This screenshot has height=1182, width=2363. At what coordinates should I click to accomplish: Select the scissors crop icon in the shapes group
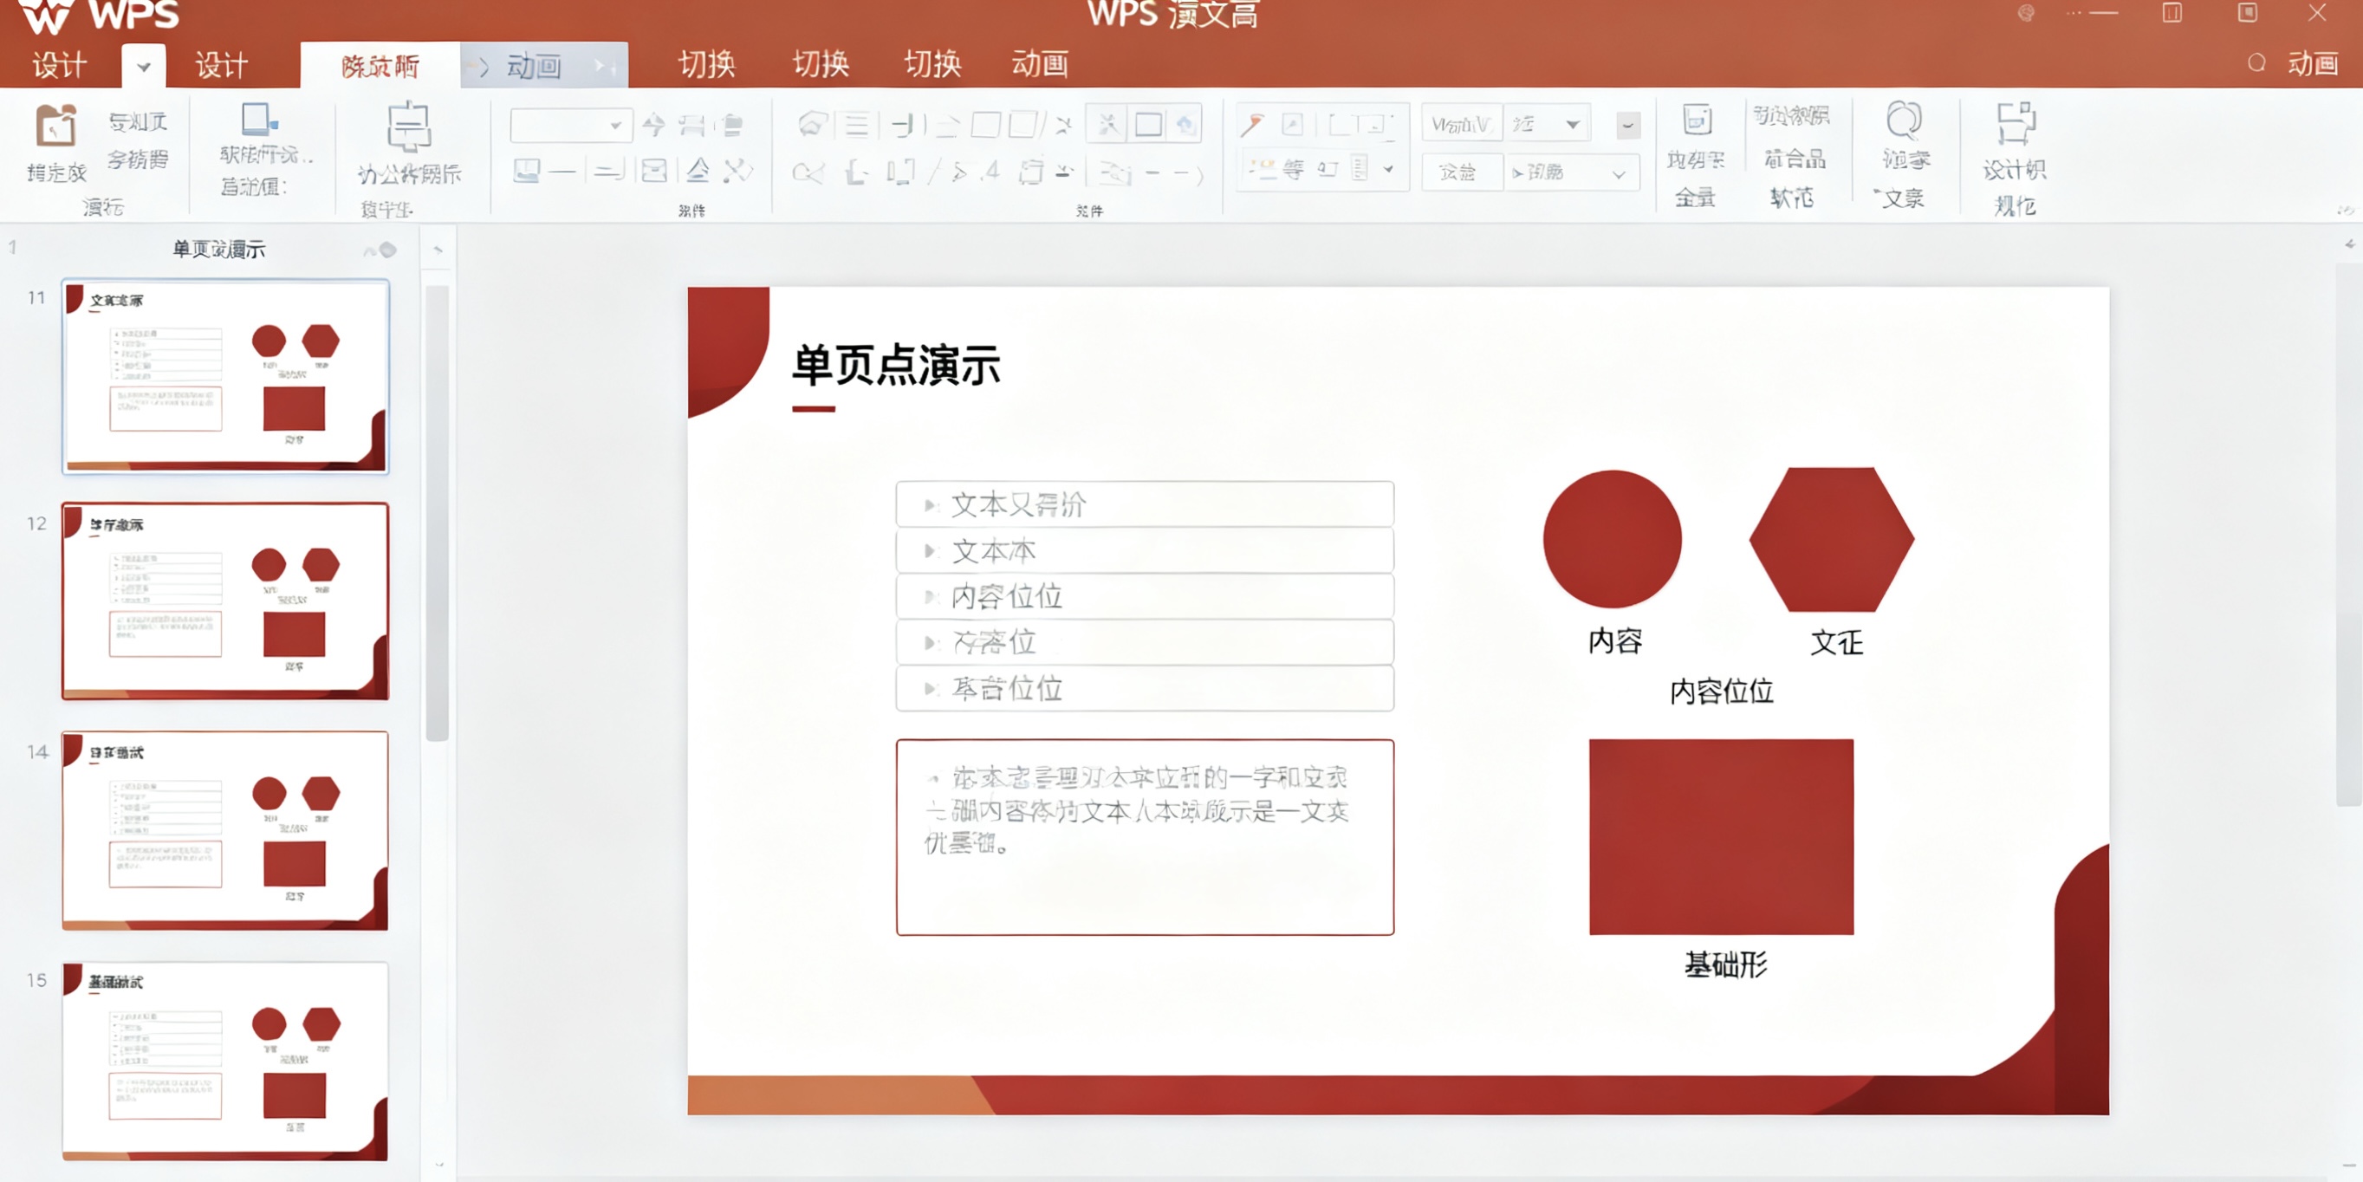1107,123
